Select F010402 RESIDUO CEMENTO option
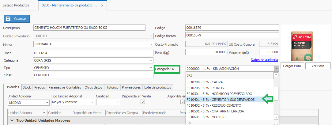This screenshot has width=332, height=125. 229,105
